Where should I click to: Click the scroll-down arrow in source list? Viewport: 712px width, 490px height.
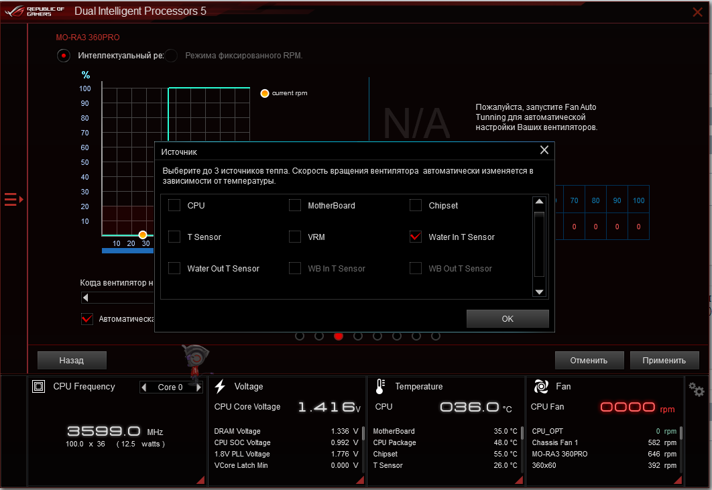[x=539, y=292]
